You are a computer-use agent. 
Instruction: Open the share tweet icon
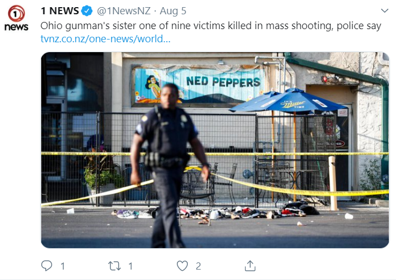point(250,266)
